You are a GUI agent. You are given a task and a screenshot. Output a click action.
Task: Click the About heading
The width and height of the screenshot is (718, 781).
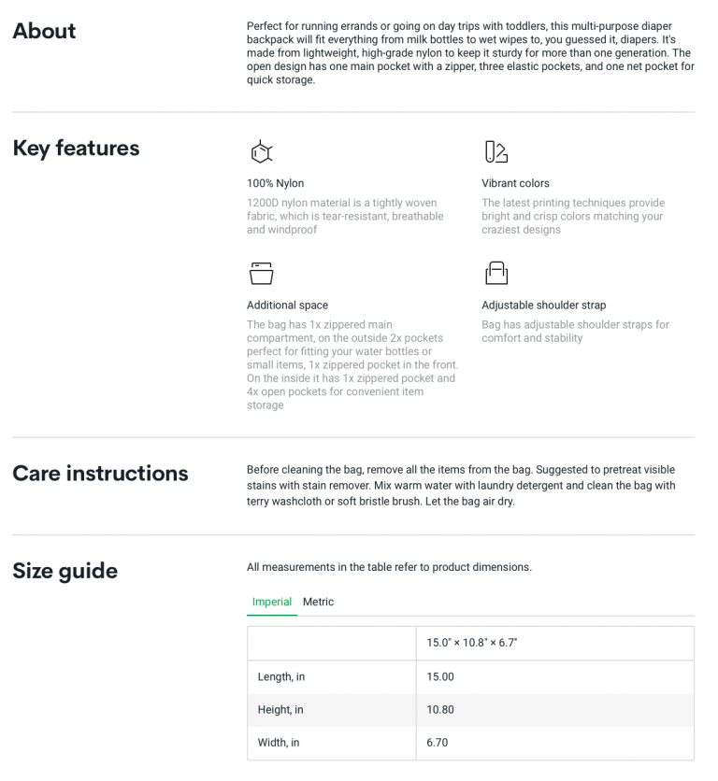click(x=44, y=31)
